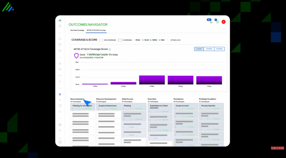Open the red KE user avatar

tap(223, 22)
